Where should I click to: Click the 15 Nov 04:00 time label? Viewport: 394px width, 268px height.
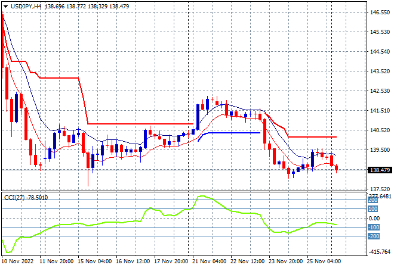coord(95,261)
